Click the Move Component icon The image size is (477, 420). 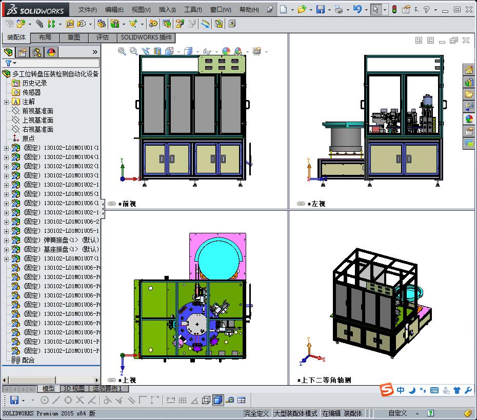pyautogui.click(x=82, y=24)
